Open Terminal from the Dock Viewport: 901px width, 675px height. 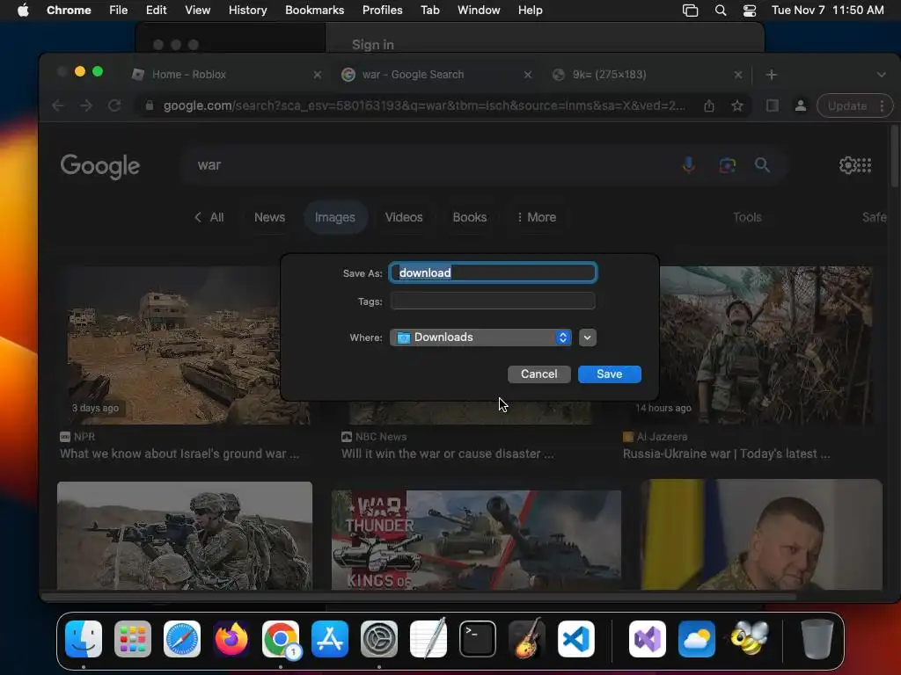pyautogui.click(x=478, y=639)
